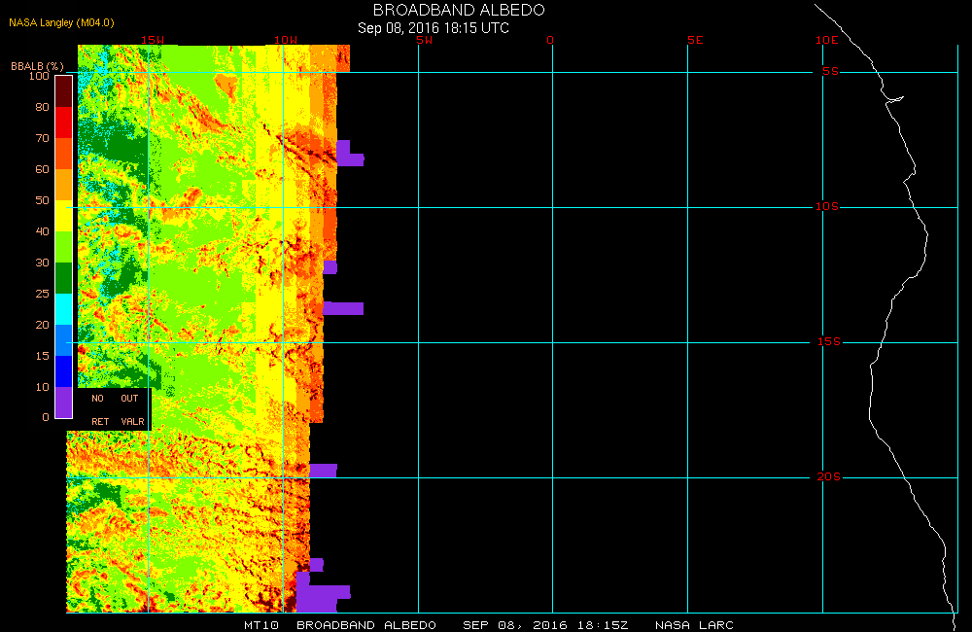Choose the dark green 25-30% legend swatch

point(62,278)
